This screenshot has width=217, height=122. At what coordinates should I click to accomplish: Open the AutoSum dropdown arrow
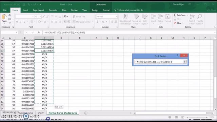pos(188,15)
